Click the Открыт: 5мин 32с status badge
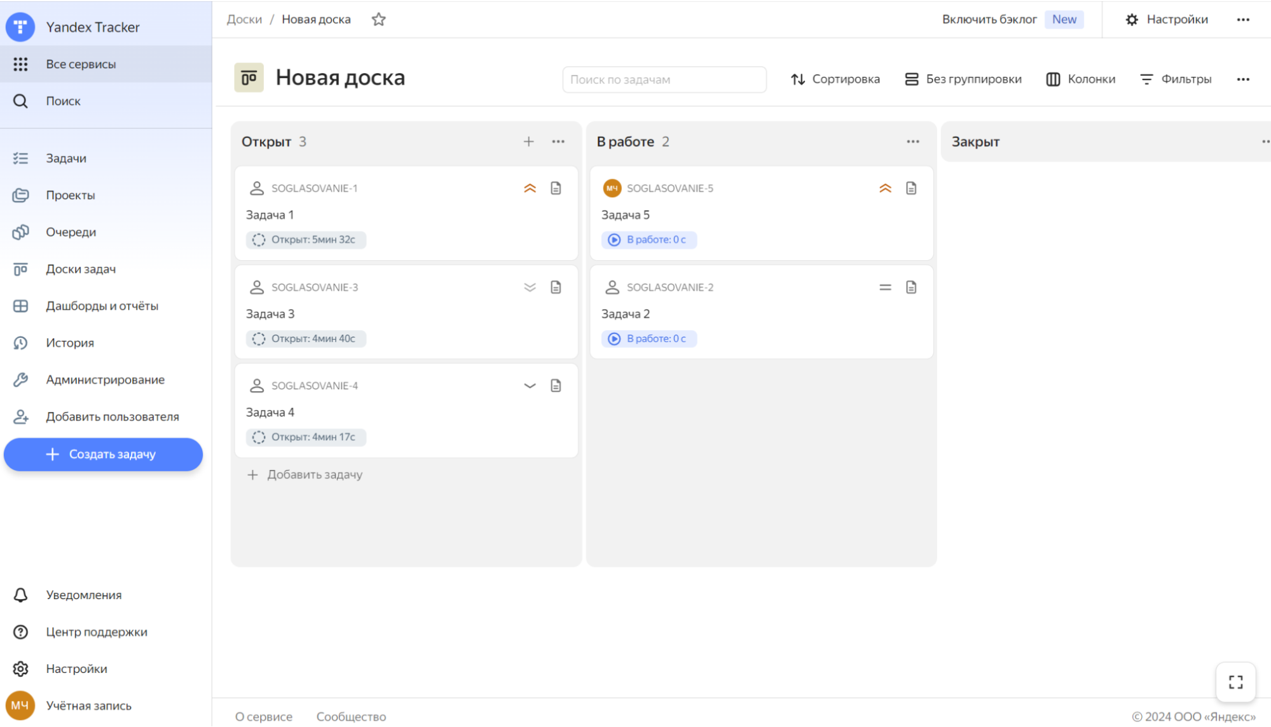Viewport: 1271px width, 727px height. 306,240
